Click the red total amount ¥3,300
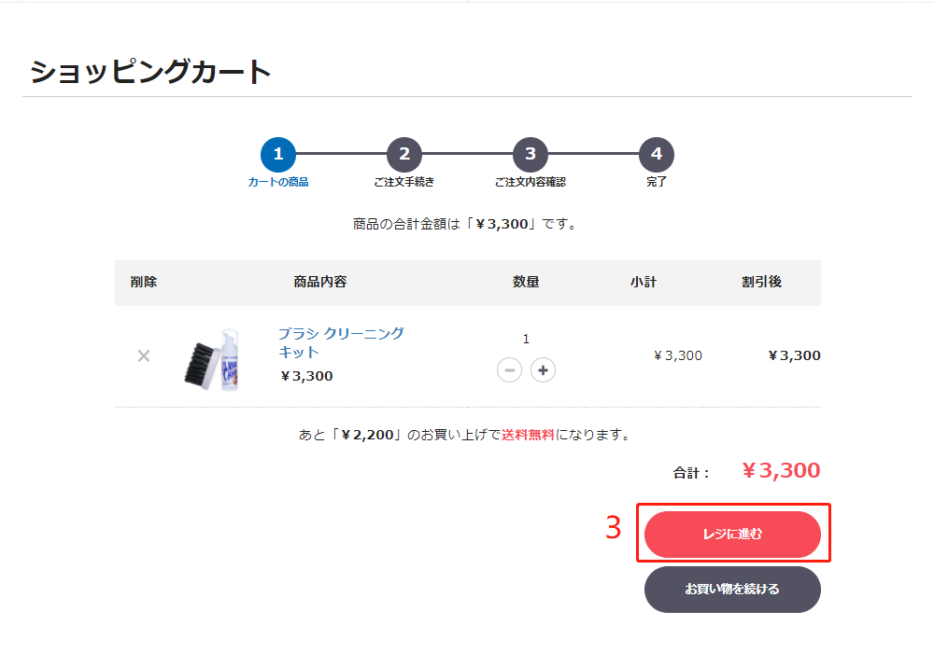 click(x=781, y=471)
